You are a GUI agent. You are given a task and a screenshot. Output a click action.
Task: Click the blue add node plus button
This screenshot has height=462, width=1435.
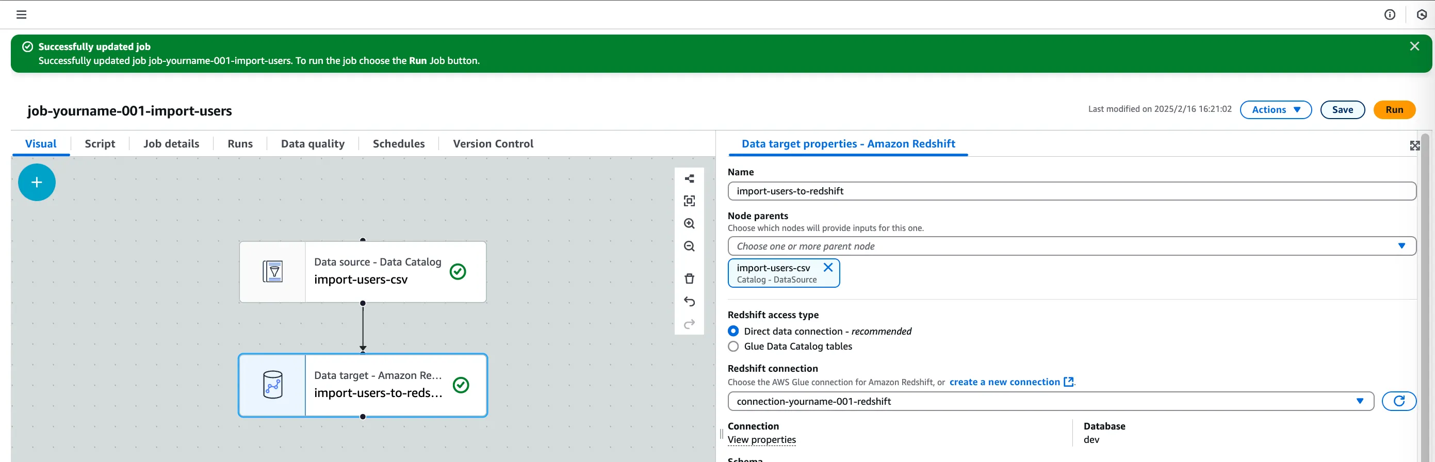click(37, 182)
